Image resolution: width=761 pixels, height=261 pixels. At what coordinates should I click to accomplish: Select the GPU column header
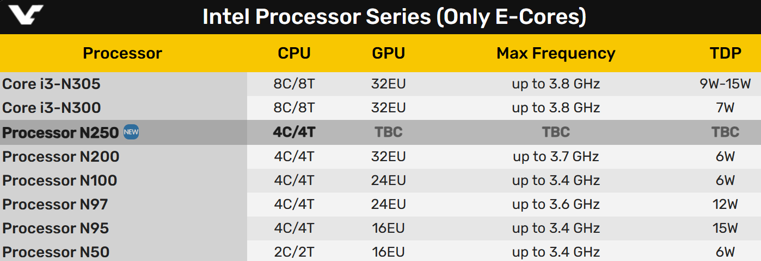tap(389, 53)
